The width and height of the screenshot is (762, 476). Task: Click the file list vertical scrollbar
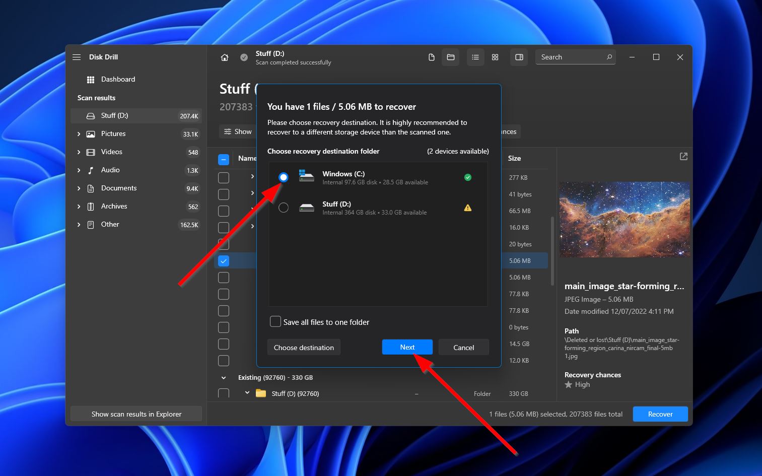click(x=552, y=250)
